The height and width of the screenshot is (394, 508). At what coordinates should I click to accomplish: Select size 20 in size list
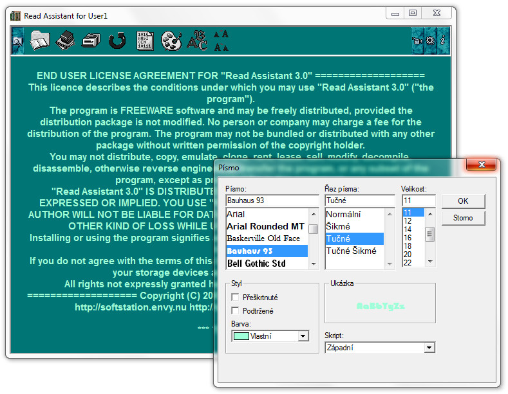click(413, 255)
